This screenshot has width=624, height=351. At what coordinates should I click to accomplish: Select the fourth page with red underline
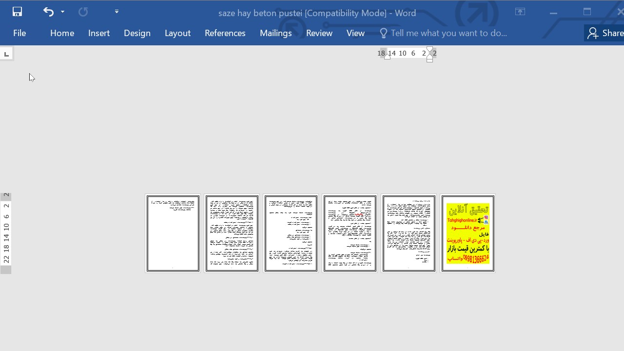350,234
